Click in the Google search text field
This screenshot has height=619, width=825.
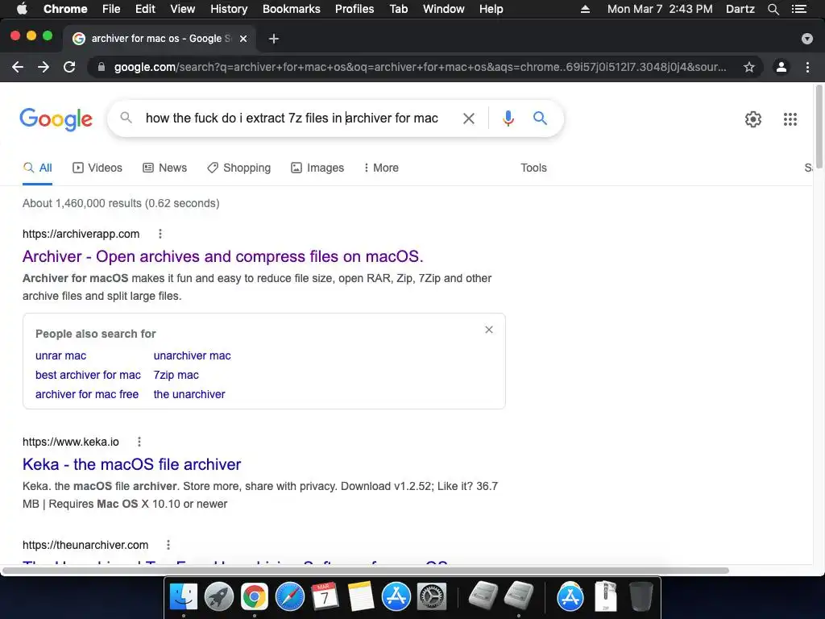click(x=292, y=118)
